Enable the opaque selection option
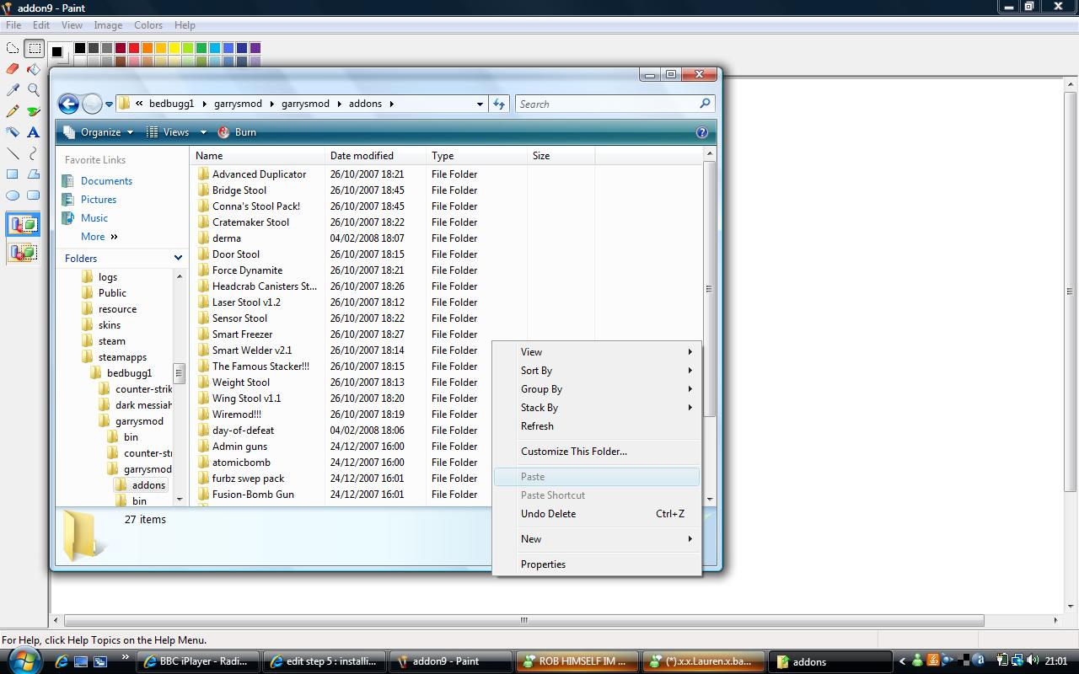 23,225
